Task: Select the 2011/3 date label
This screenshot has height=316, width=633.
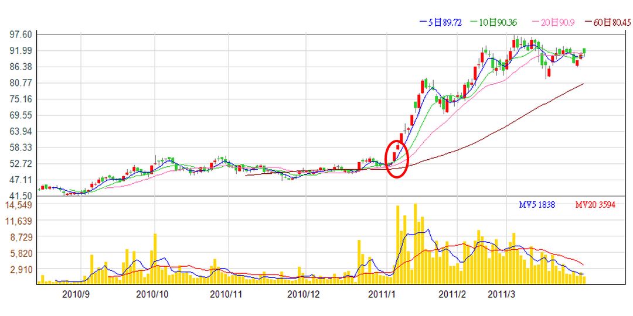Action: [501, 294]
